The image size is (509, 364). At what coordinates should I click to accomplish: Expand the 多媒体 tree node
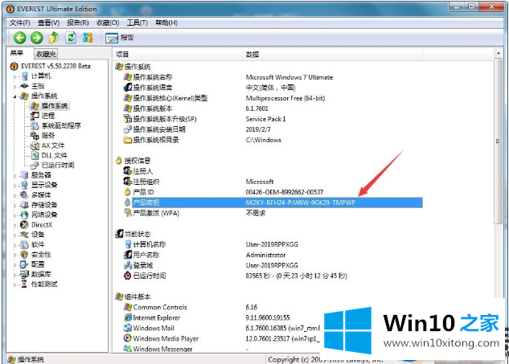click(x=14, y=195)
